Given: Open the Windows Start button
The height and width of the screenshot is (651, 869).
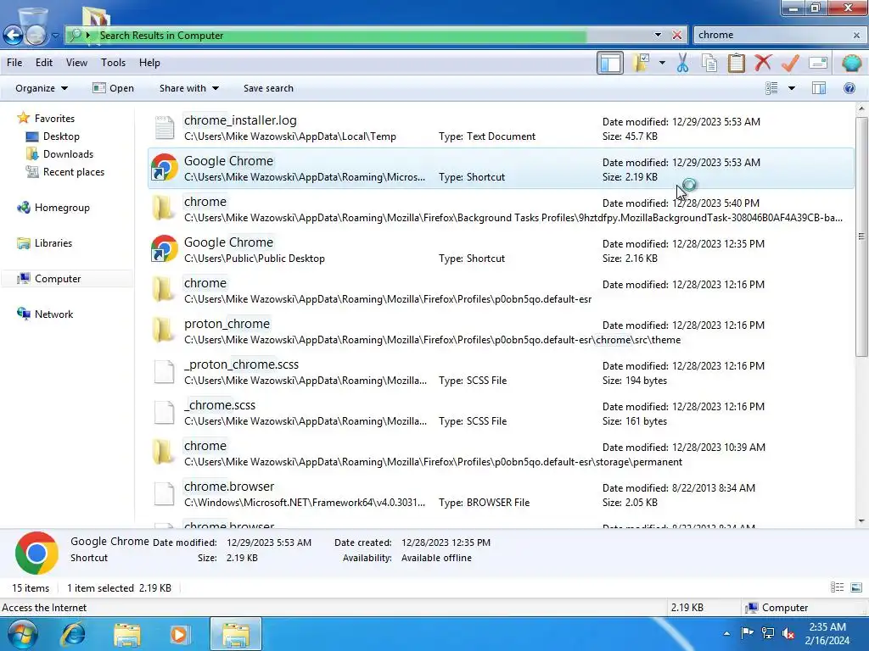Looking at the screenshot, I should pos(23,634).
